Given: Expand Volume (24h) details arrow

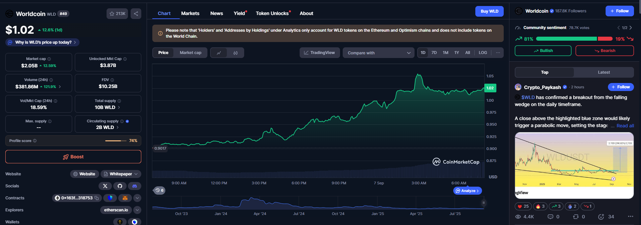Looking at the screenshot, I should (x=60, y=87).
